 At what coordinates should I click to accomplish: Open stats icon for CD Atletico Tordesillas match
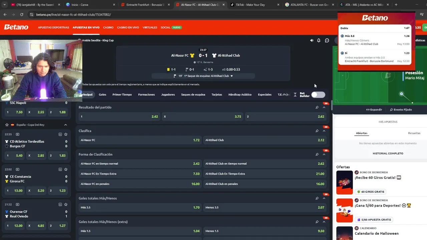click(60, 134)
